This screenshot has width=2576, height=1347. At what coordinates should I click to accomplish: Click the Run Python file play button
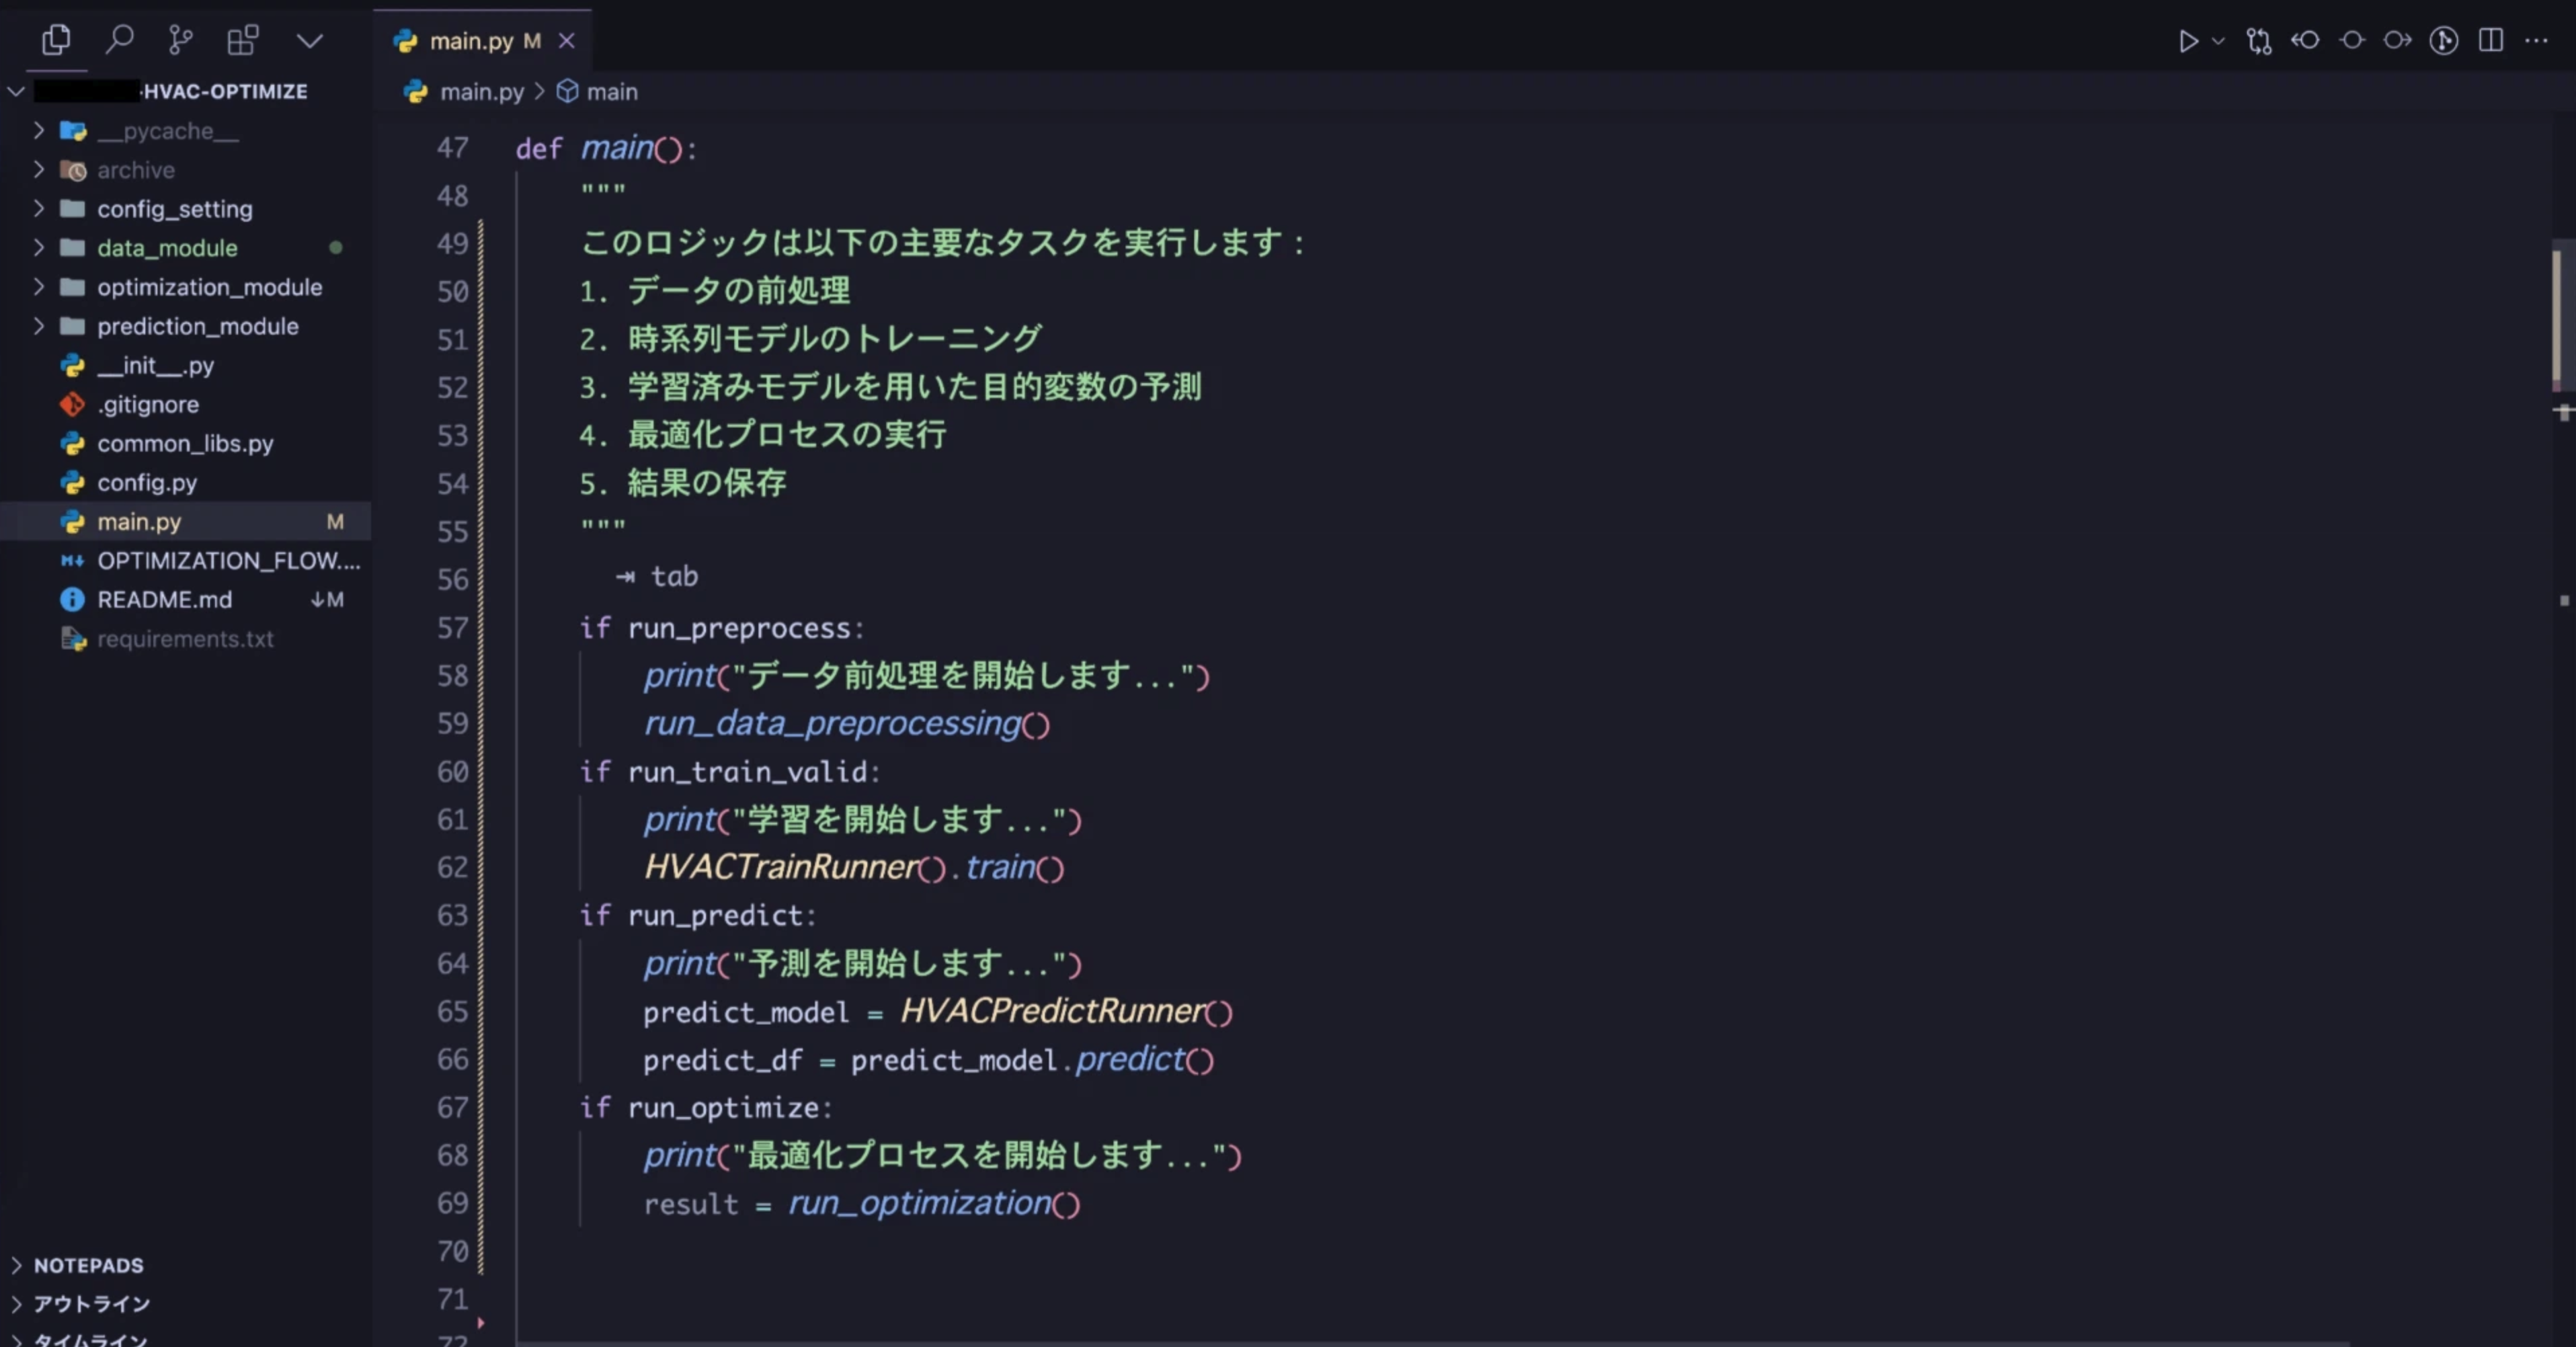(x=2188, y=41)
